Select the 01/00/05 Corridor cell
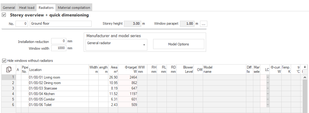Screen dimensions: 309x113 click(58, 99)
